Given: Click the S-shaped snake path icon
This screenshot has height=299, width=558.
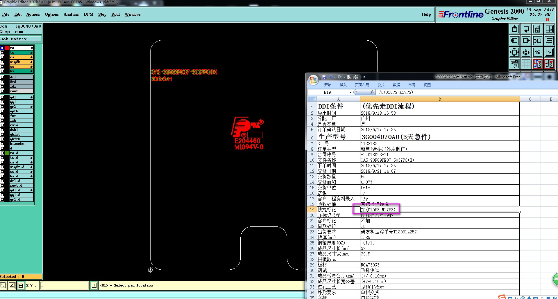Looking at the screenshot, I should click(549, 41).
